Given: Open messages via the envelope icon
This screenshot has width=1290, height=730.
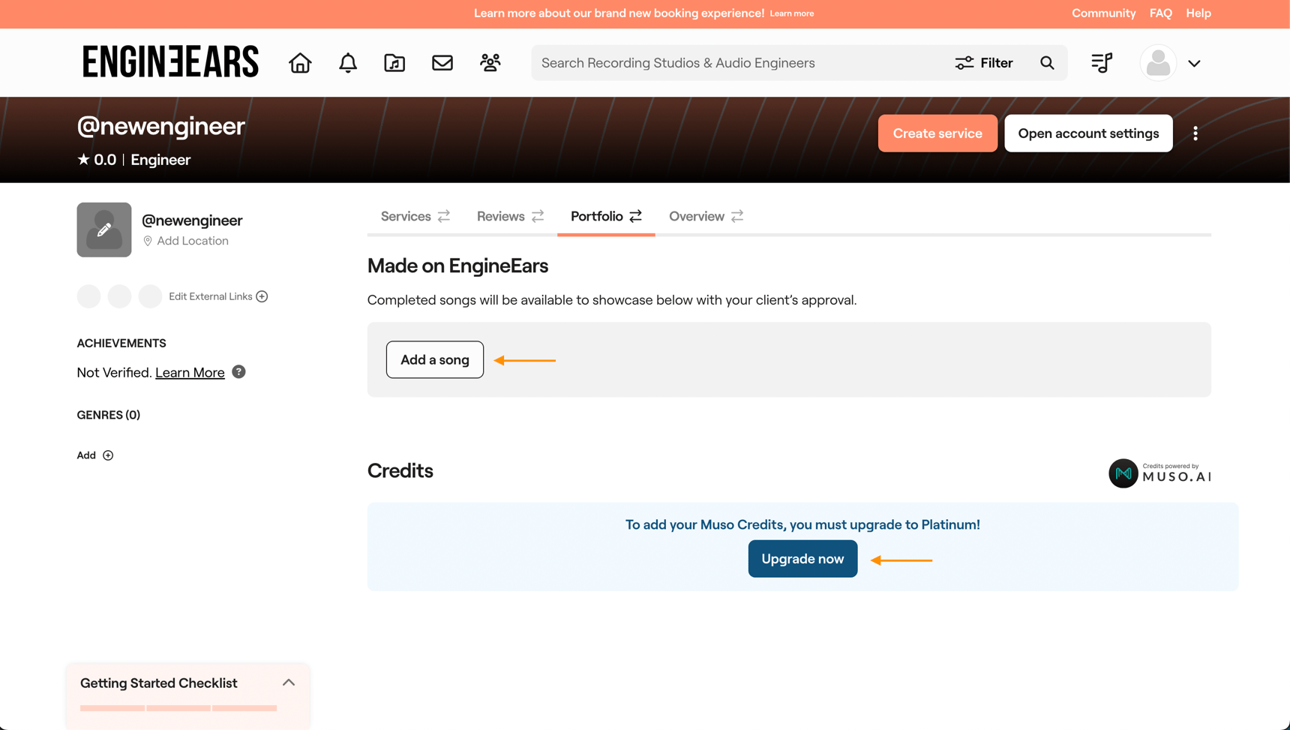Looking at the screenshot, I should [442, 63].
